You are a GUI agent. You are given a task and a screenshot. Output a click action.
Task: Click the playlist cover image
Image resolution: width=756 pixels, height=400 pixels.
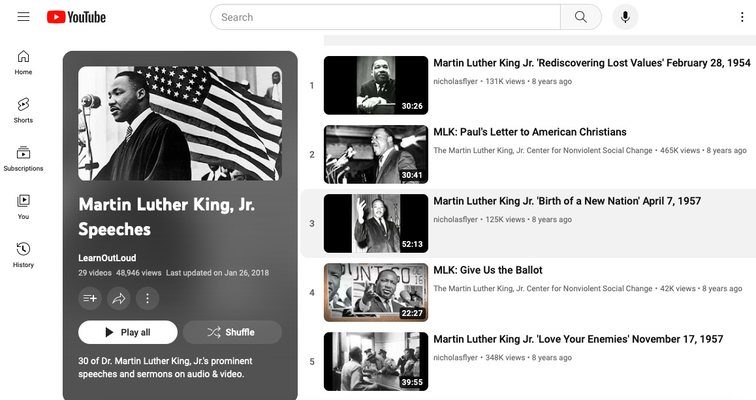[180, 123]
